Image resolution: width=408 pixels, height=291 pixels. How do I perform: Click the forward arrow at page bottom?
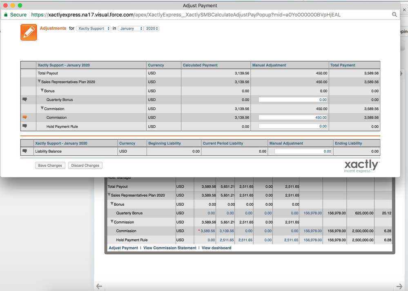tap(399, 287)
